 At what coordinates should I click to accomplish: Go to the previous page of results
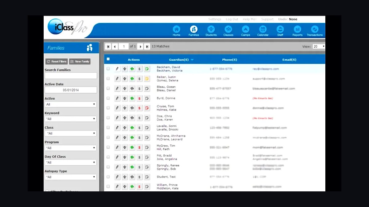click(x=115, y=46)
